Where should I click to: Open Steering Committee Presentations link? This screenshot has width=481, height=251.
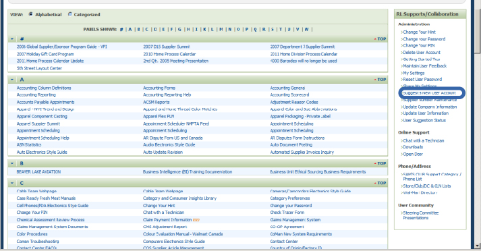point(420,215)
